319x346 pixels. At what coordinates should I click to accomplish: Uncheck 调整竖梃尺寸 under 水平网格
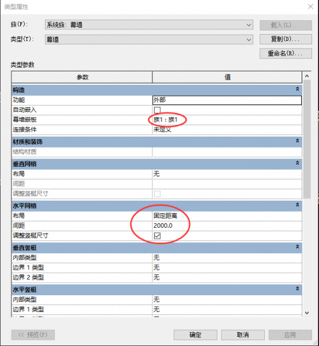(157, 236)
